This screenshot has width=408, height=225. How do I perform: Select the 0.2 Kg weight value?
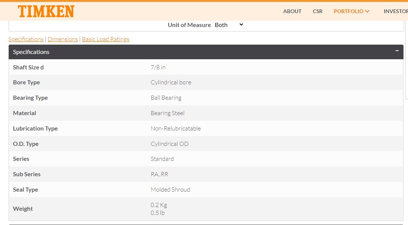coord(159,205)
